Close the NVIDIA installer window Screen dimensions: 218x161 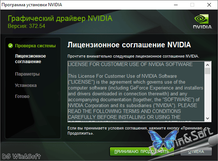pos(209,5)
